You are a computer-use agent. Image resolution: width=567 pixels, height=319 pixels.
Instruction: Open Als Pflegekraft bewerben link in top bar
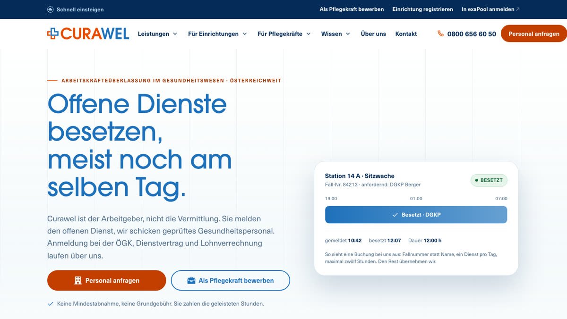pos(352,9)
